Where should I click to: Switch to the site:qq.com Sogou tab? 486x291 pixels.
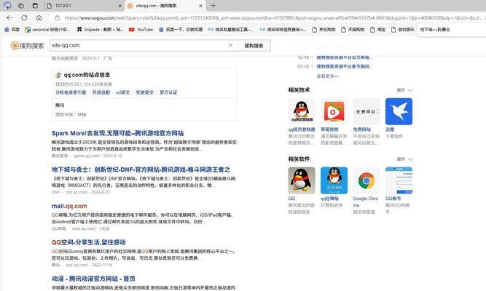point(165,6)
